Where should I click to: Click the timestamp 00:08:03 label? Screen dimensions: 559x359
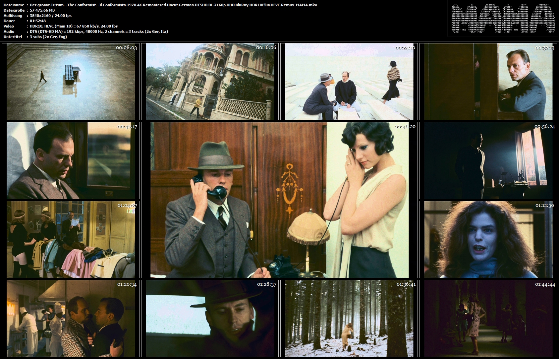click(126, 47)
